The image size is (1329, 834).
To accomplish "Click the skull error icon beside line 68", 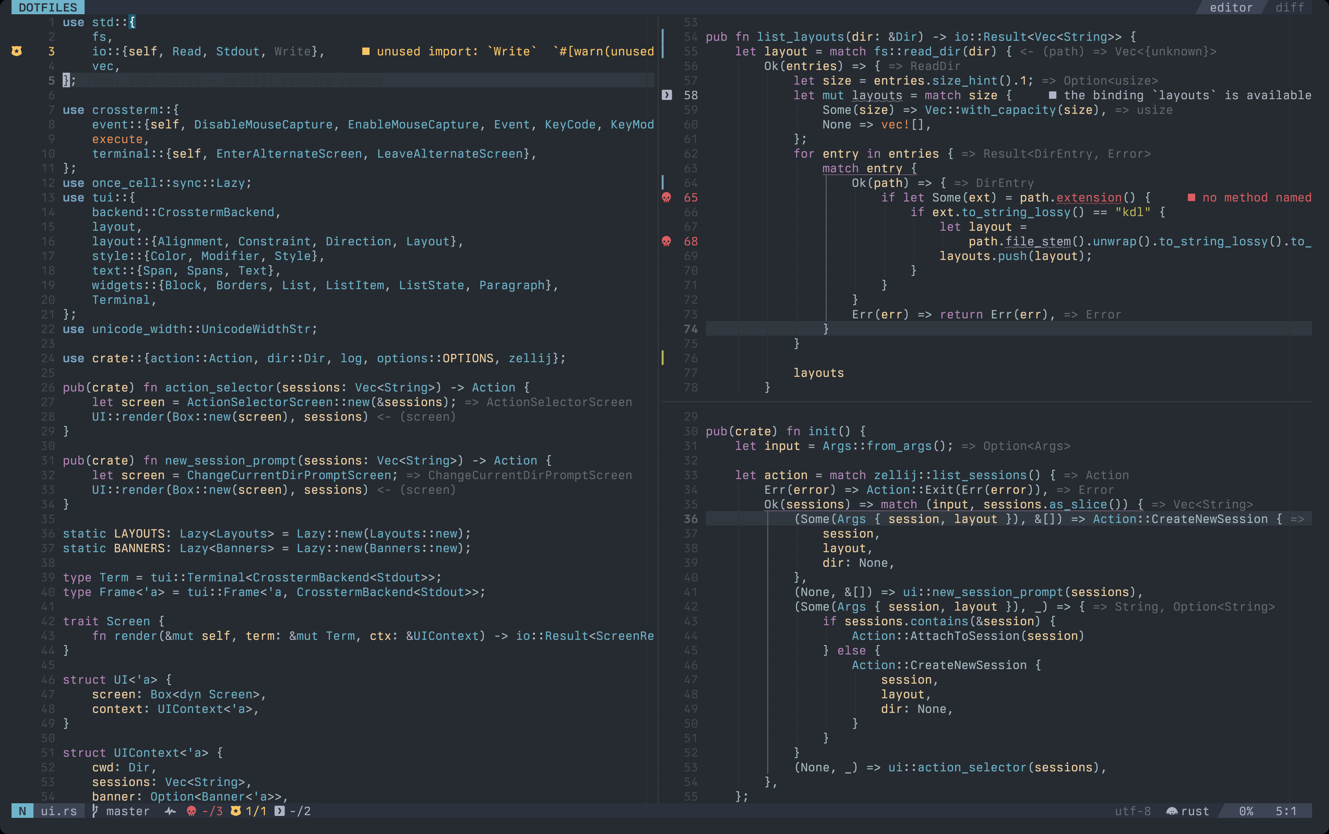I will click(x=666, y=241).
